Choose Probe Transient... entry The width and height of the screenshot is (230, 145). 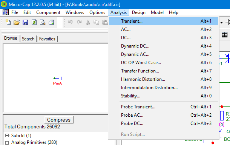(164, 107)
